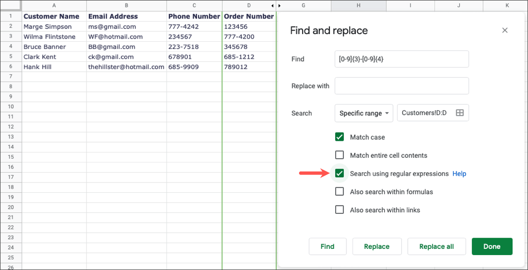Close the Find and replace dialog
This screenshot has width=528, height=270.
505,30
